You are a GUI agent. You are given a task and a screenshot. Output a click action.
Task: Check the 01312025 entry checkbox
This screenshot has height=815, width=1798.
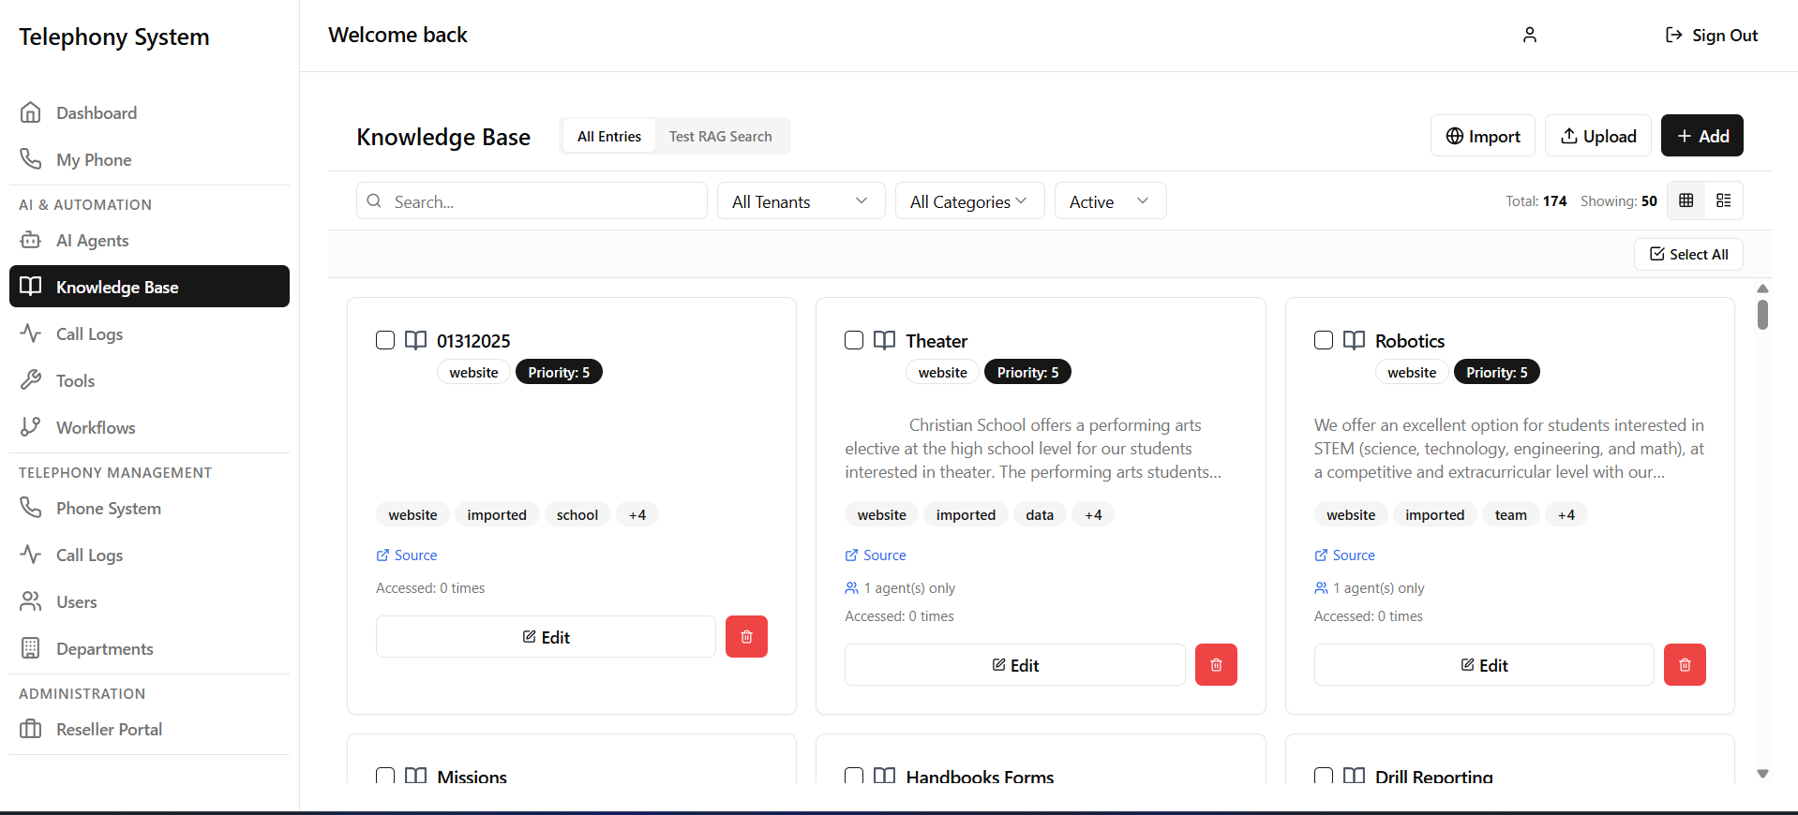point(385,340)
